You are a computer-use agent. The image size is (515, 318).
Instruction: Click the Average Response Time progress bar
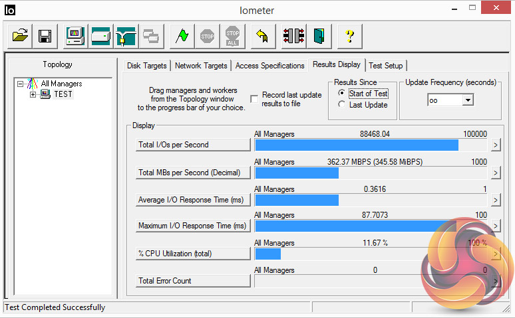[371, 200]
